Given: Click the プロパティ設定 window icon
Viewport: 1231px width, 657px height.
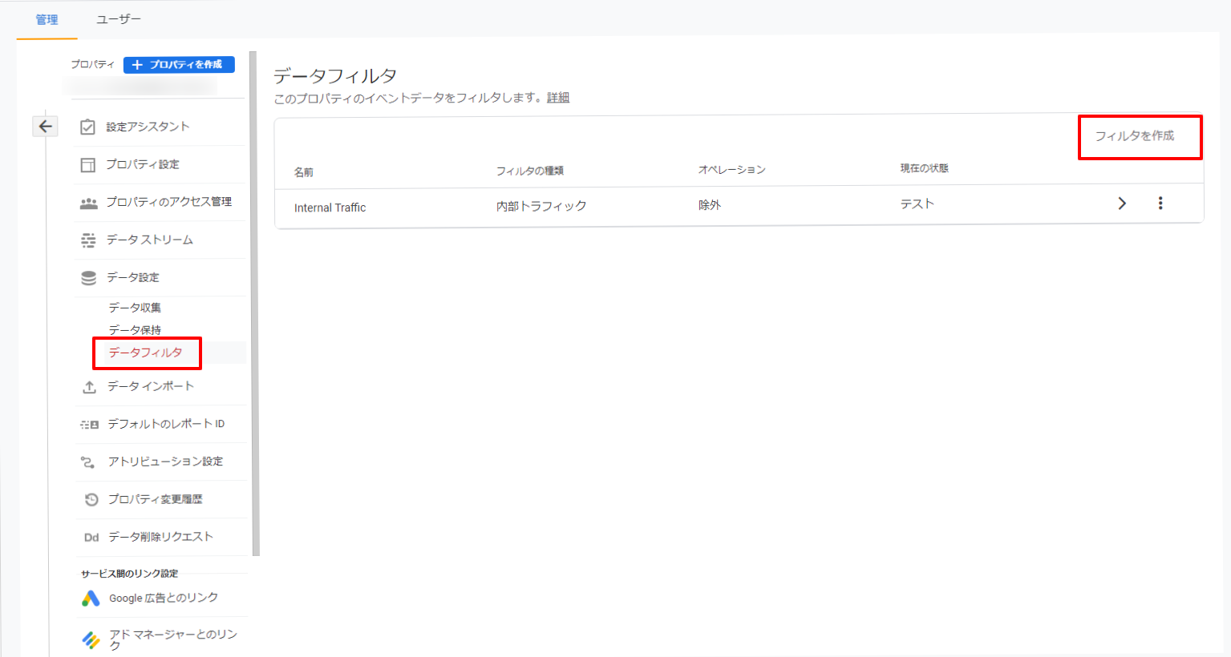Looking at the screenshot, I should coord(88,164).
